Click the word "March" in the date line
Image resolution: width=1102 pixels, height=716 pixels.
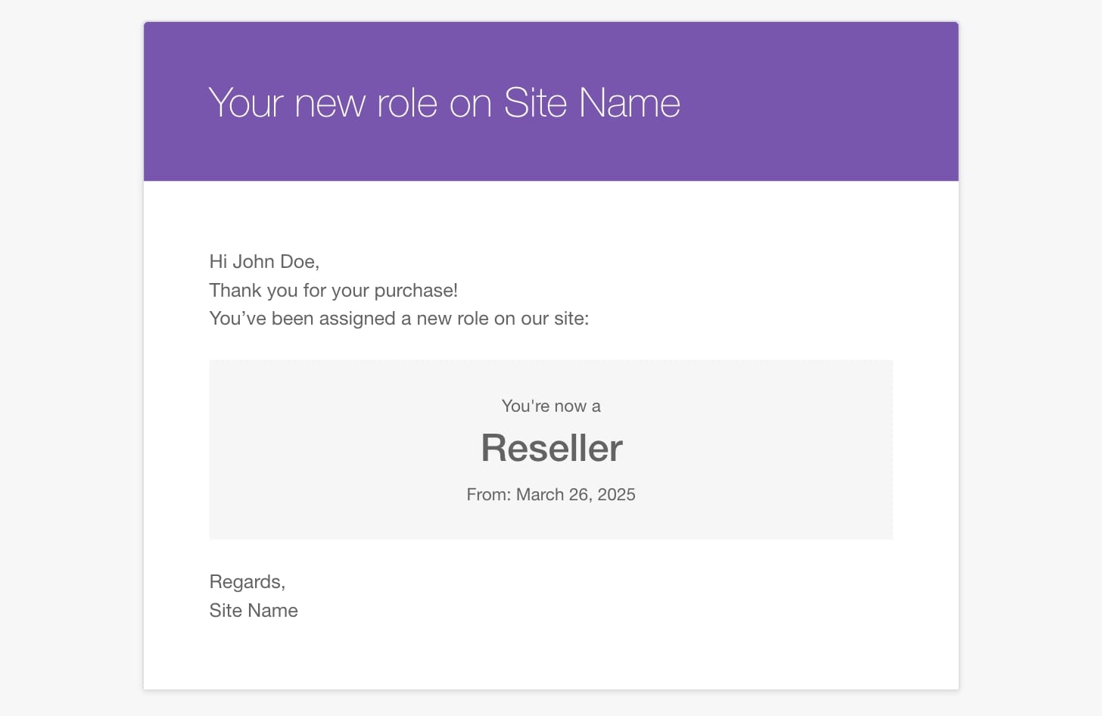[540, 495]
